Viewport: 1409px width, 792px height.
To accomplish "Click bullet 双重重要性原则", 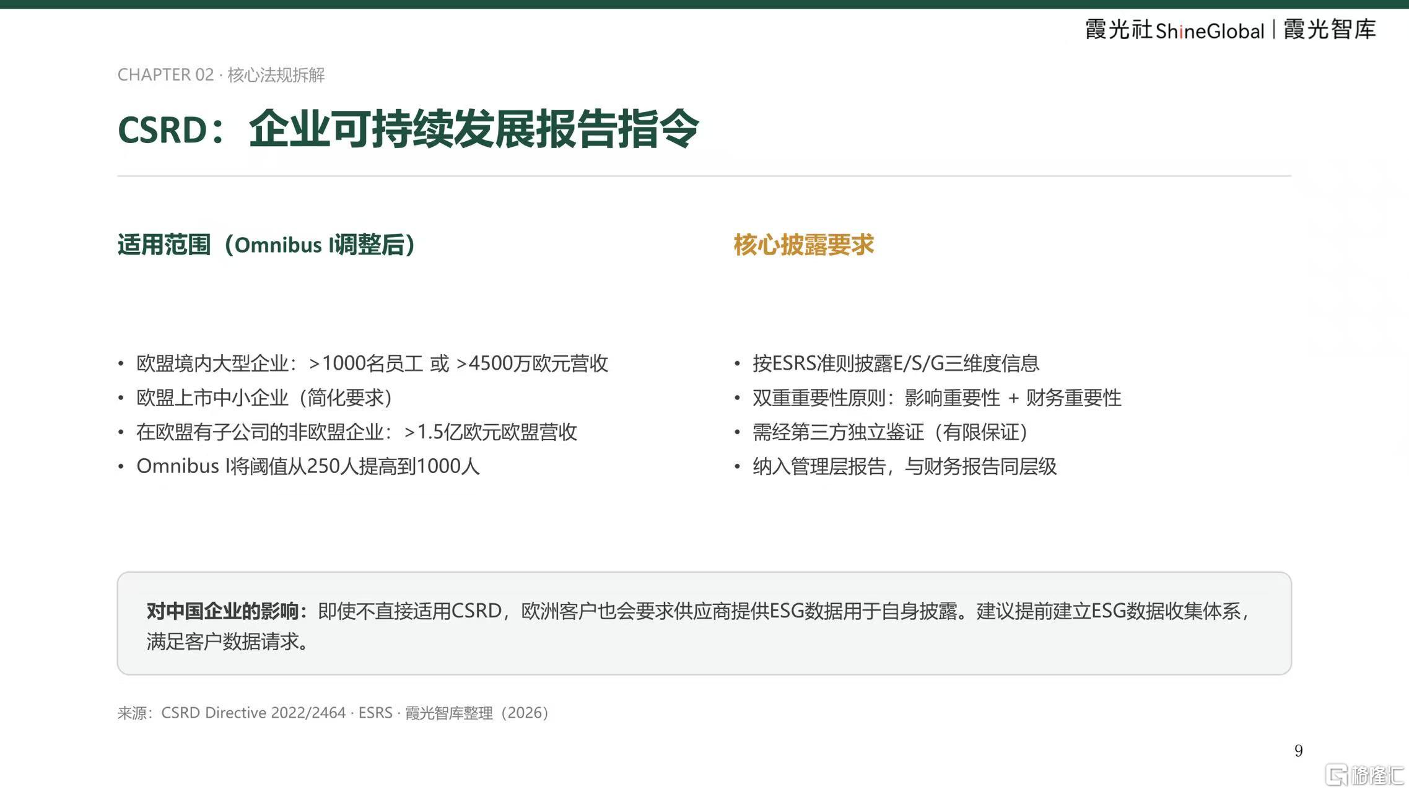I will 936,398.
